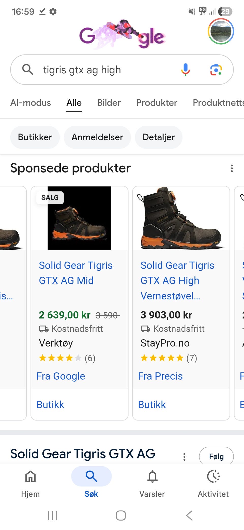Tap the Tigris GTX AG High boot image
This screenshot has width=244, height=530.
(181, 218)
